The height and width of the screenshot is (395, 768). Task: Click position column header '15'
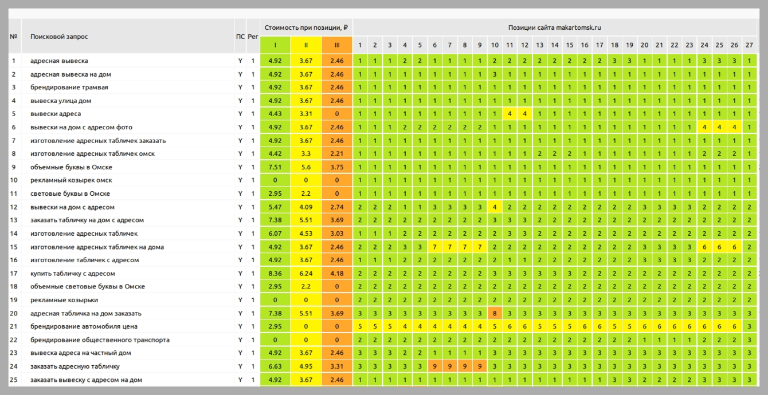point(569,45)
